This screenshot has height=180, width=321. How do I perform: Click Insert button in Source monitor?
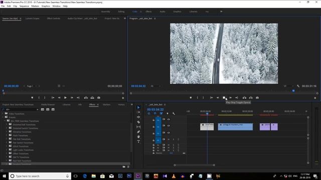pos(86,98)
